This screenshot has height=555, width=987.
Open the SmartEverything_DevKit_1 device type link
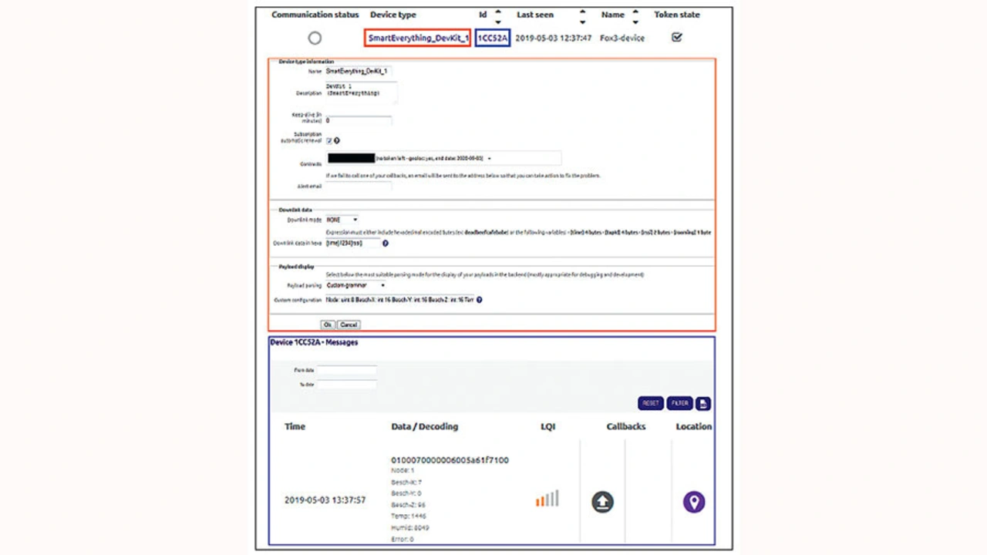[418, 38]
